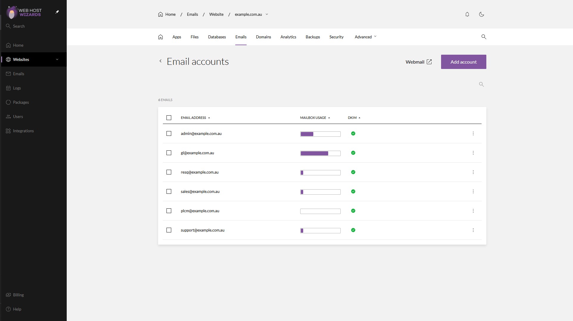Click back arrow beside Email accounts
Image resolution: width=573 pixels, height=321 pixels.
tap(161, 61)
